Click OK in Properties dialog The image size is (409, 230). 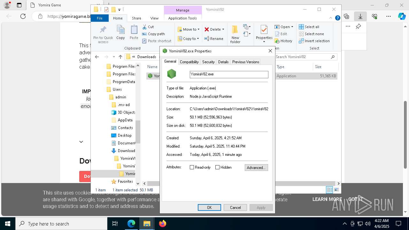209,208
